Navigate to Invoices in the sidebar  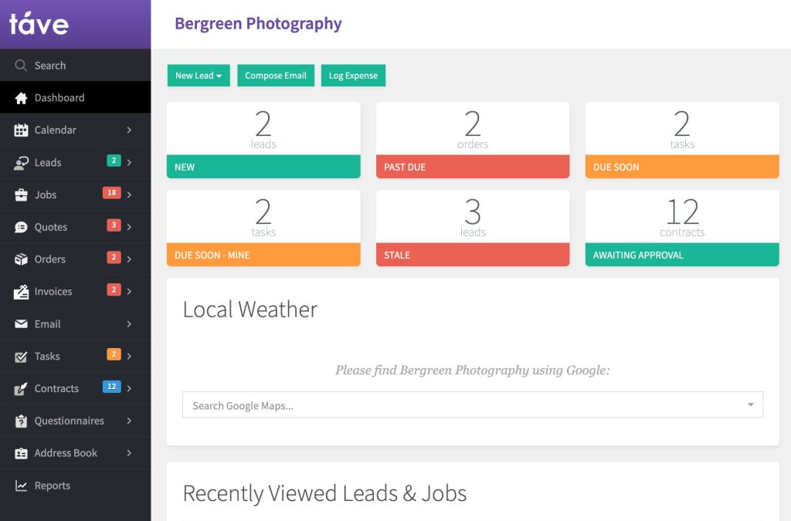tap(75, 291)
